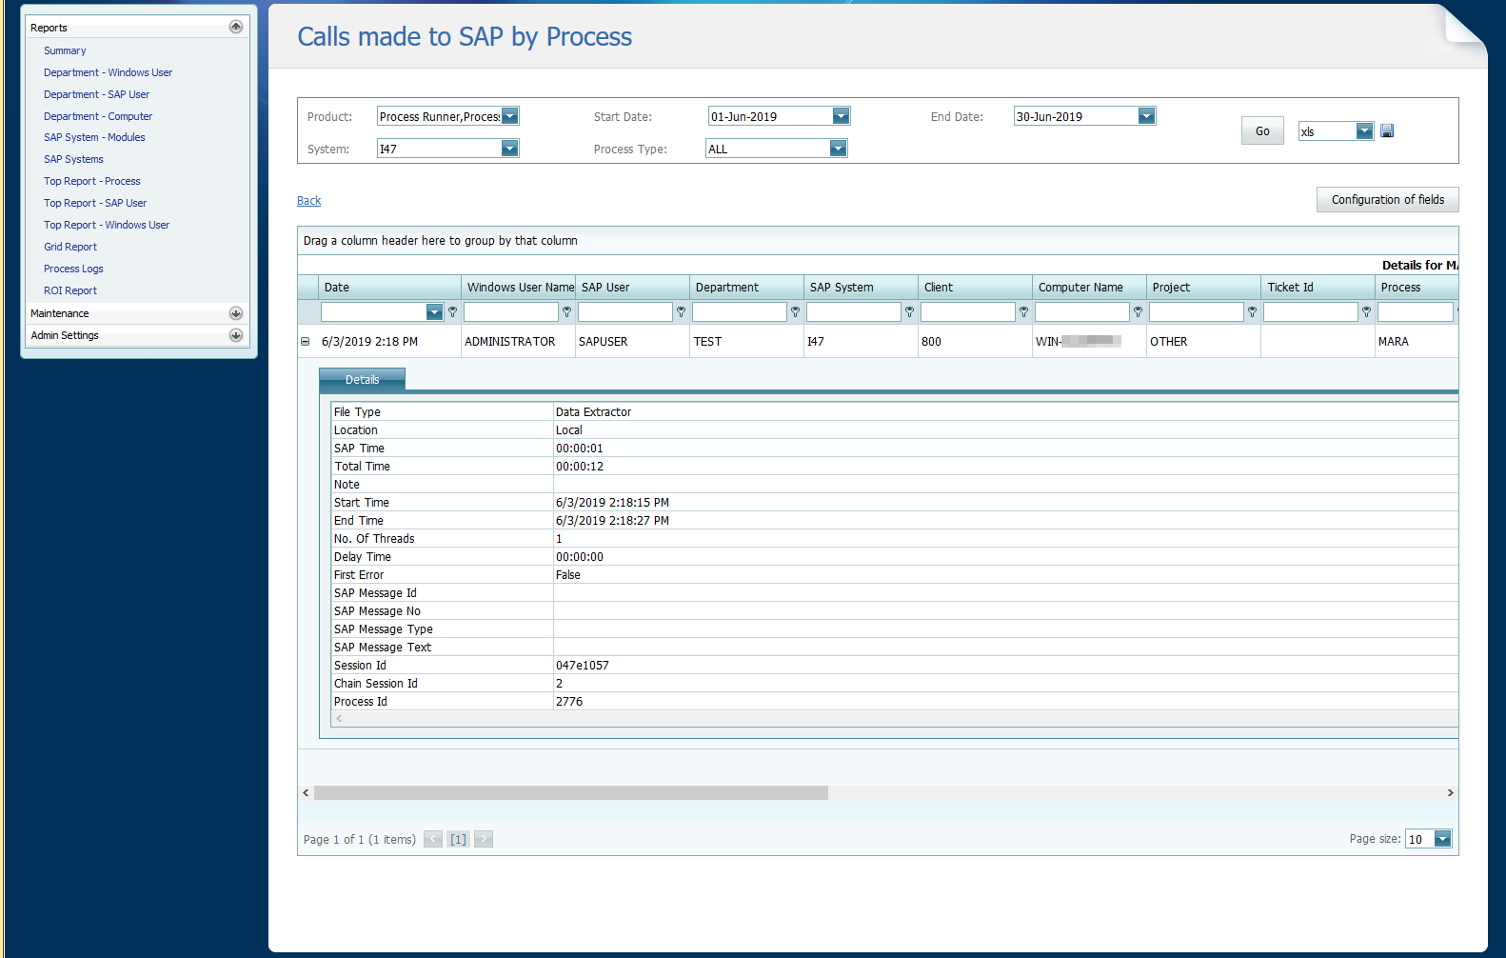Viewport: 1506px width, 958px height.
Task: Click the Department column filter icon
Action: tap(796, 311)
